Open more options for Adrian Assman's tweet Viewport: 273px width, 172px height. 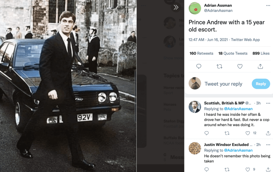[x=268, y=5]
